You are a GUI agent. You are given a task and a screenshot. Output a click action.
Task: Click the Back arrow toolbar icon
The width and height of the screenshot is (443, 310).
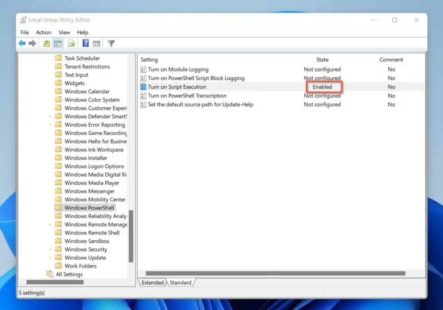click(x=22, y=44)
